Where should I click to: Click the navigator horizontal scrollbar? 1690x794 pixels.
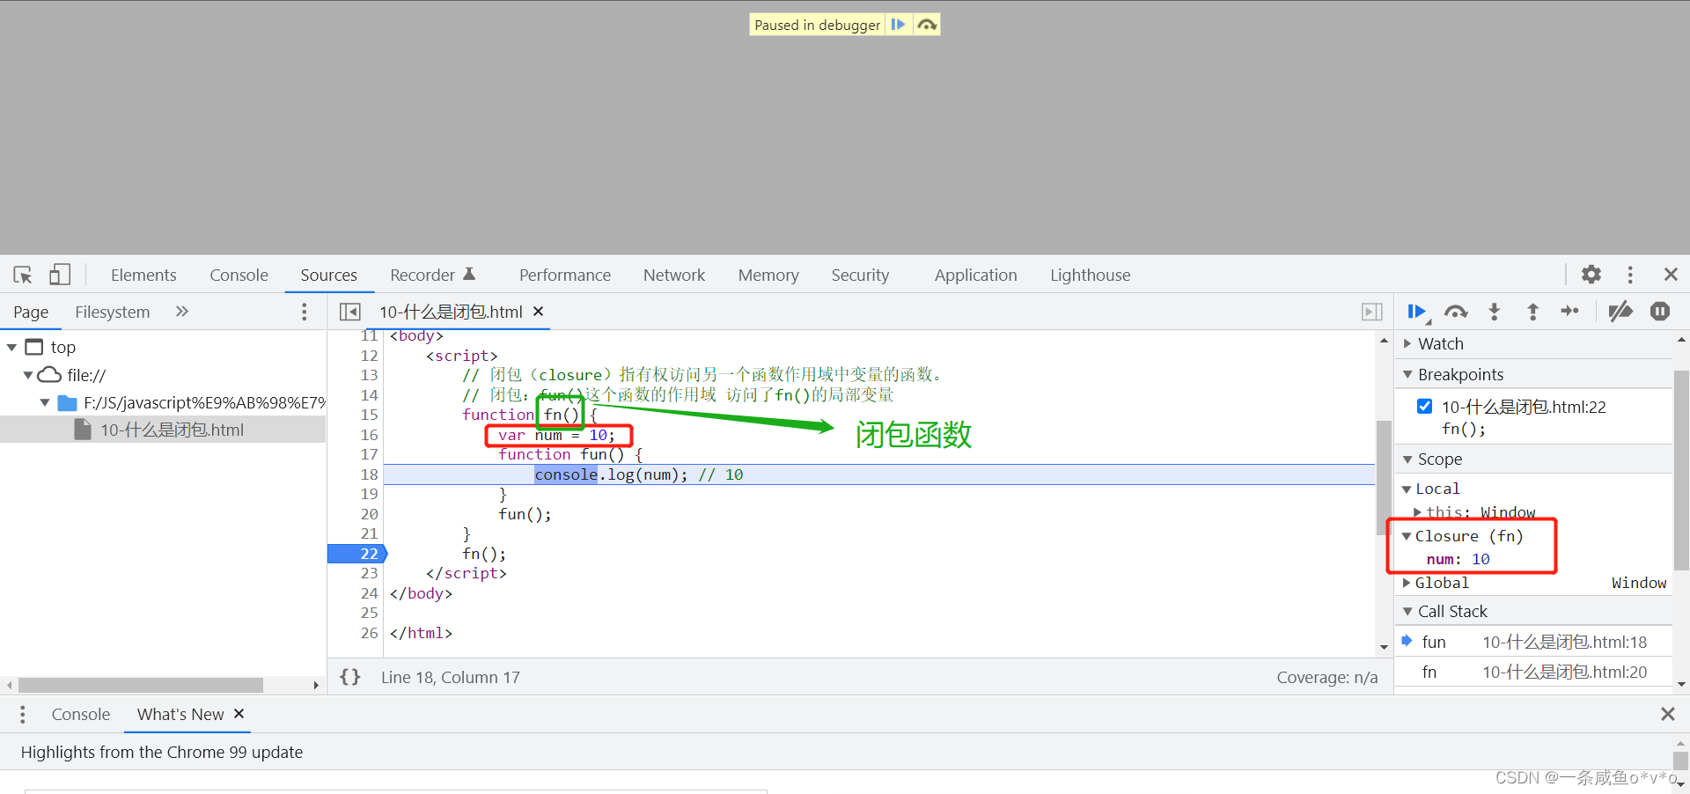coord(141,685)
